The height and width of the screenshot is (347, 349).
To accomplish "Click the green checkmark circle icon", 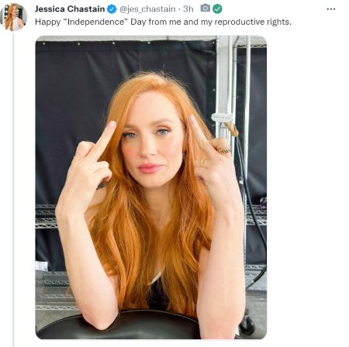I will pyautogui.click(x=217, y=9).
